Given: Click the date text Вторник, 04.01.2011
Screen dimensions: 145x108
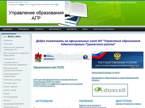Looking at the screenshot, I should [x=18, y=2].
